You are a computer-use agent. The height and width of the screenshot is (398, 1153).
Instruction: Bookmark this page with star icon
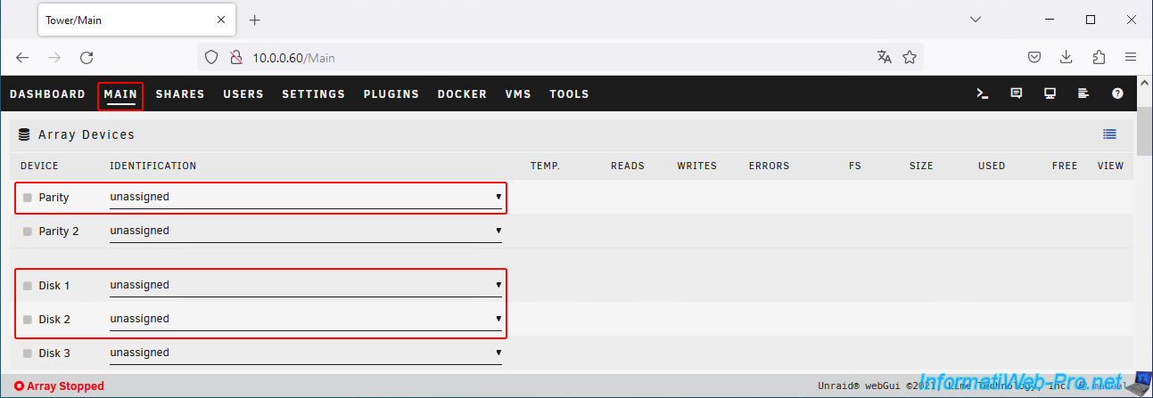click(910, 58)
